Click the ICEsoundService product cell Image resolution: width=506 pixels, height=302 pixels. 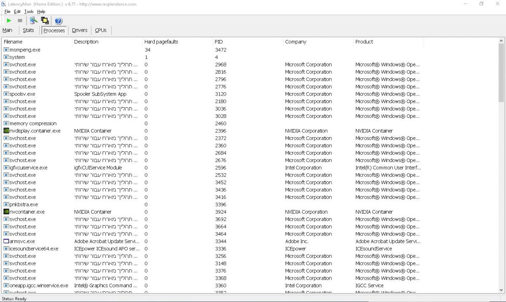374,249
